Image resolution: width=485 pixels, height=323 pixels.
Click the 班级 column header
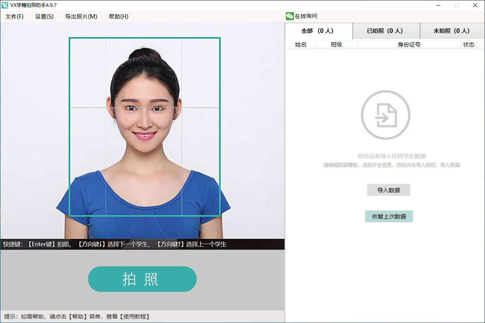click(x=337, y=45)
